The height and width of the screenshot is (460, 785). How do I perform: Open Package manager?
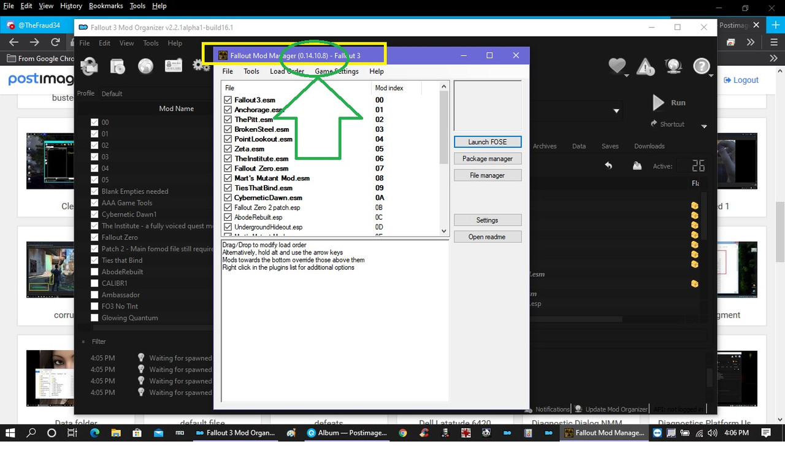pyautogui.click(x=488, y=158)
